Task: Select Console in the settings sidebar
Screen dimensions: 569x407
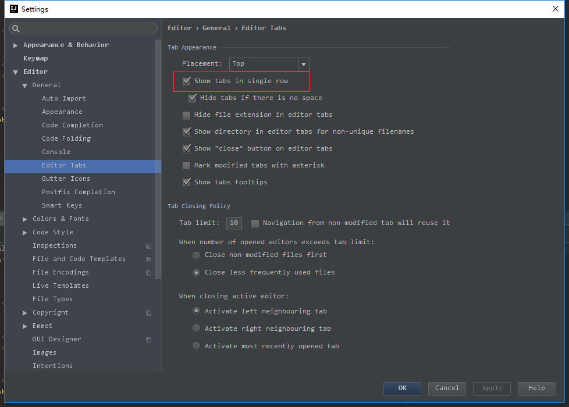Action: [55, 152]
